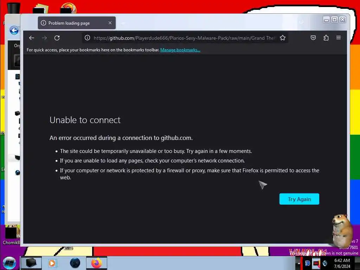Select the Problem loading page tab
The height and width of the screenshot is (270, 360).
pyautogui.click(x=77, y=23)
